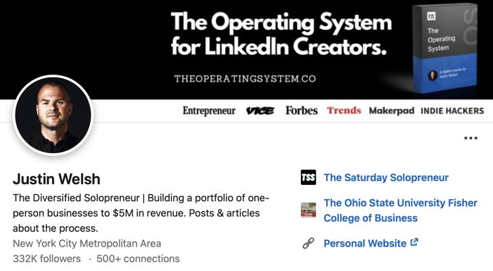
Task: Click the Ohio State University logo icon
Action: pos(308,210)
